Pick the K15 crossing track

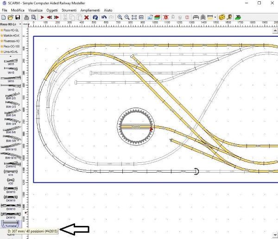click(x=11, y=173)
